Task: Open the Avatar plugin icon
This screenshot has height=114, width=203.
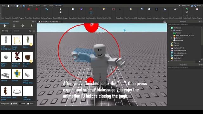Action: click(149, 9)
